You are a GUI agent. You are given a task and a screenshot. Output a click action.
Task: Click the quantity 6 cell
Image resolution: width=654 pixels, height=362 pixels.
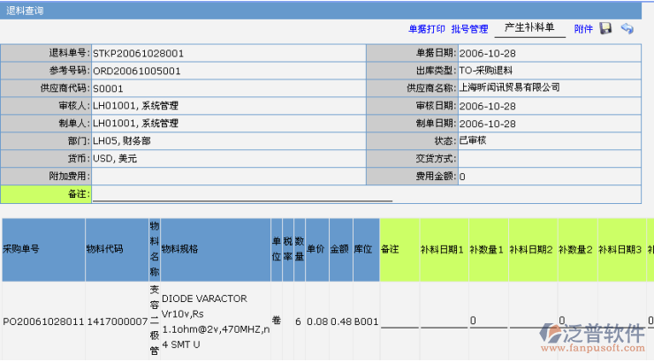tap(298, 321)
